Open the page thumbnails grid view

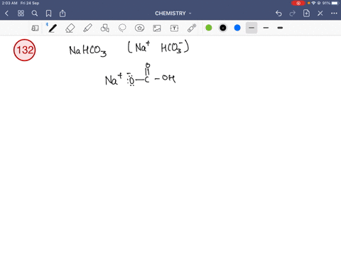pyautogui.click(x=21, y=14)
